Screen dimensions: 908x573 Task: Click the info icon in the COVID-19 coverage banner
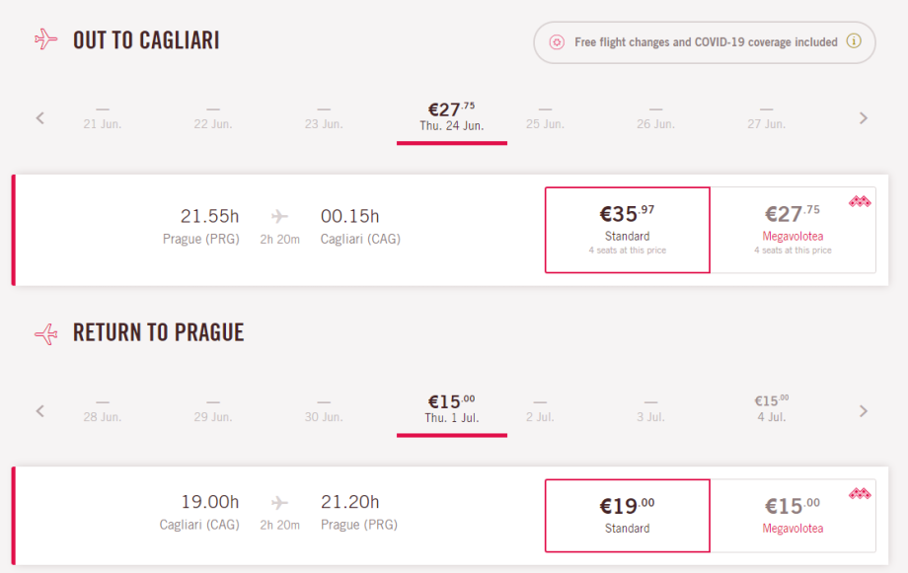click(854, 42)
